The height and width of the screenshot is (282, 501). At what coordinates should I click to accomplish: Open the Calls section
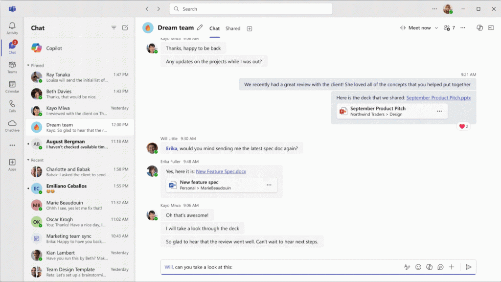pos(12,106)
